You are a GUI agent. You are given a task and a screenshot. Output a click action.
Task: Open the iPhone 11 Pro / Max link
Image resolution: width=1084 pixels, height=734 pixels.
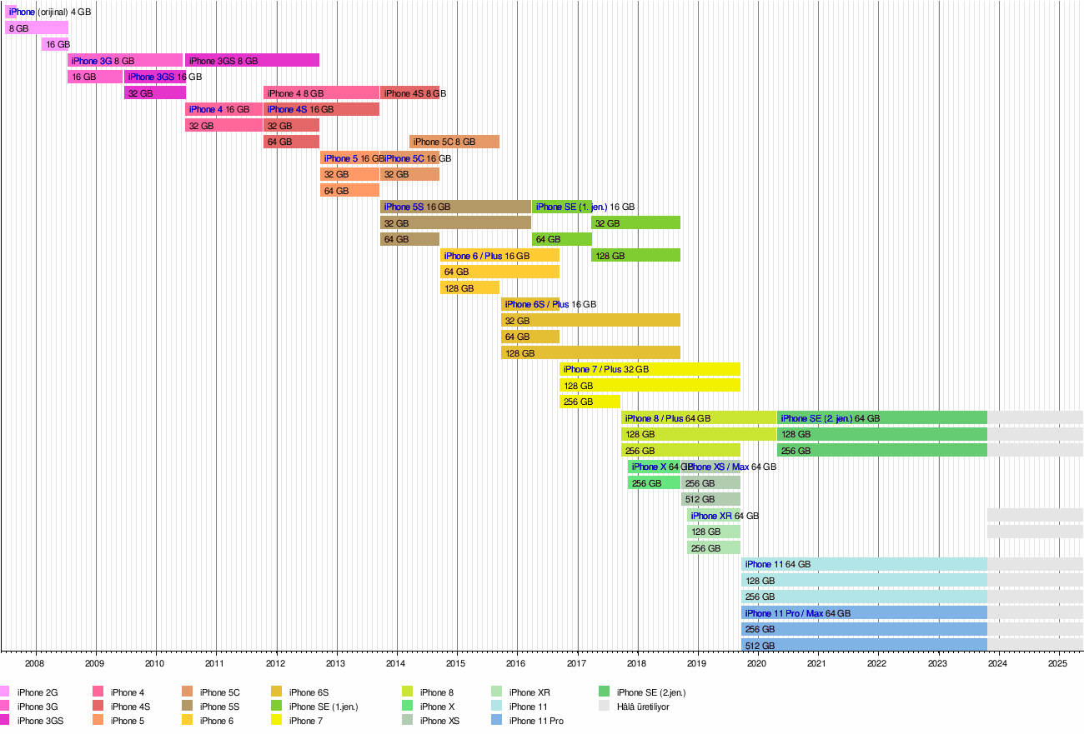[x=785, y=615]
